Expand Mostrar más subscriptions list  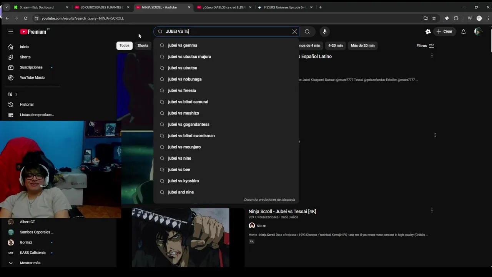point(31,263)
